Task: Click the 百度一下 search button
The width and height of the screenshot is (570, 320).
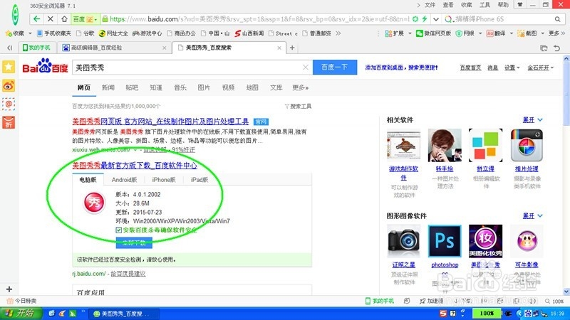Action: (334, 67)
